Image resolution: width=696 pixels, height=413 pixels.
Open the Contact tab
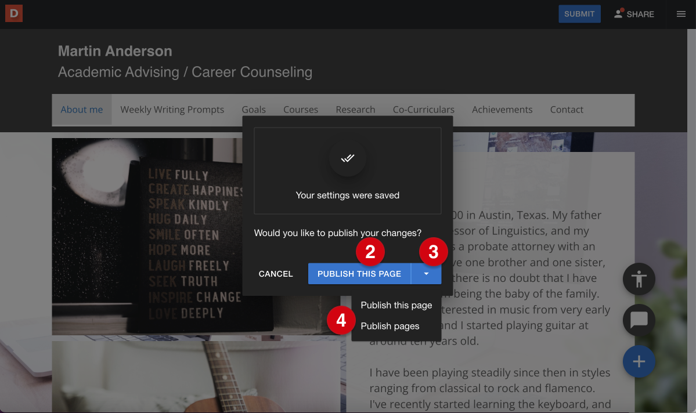567,110
